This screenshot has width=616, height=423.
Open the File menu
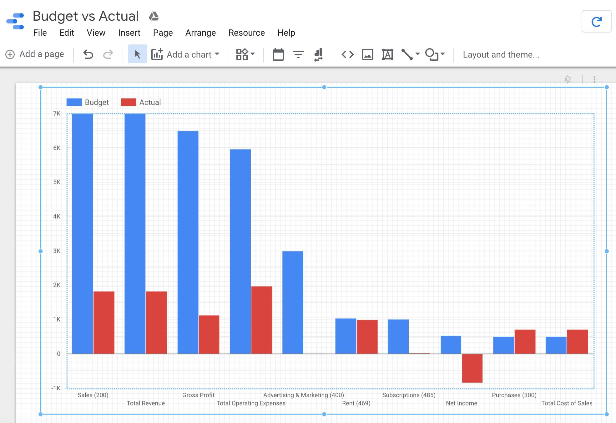pos(40,33)
